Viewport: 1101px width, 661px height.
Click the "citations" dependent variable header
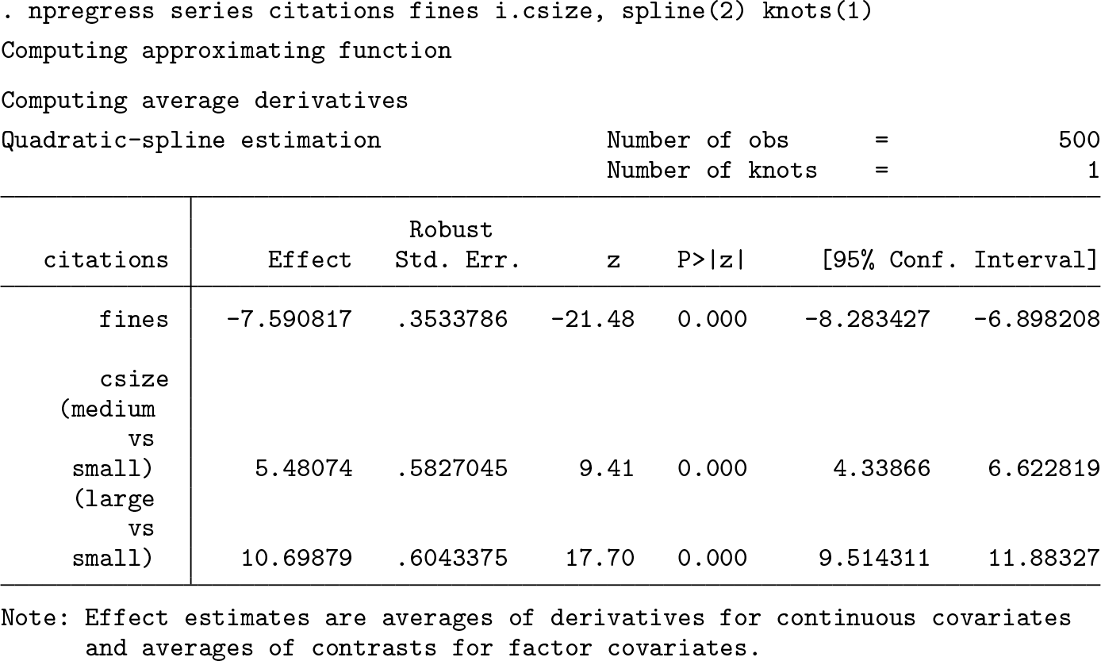(105, 260)
